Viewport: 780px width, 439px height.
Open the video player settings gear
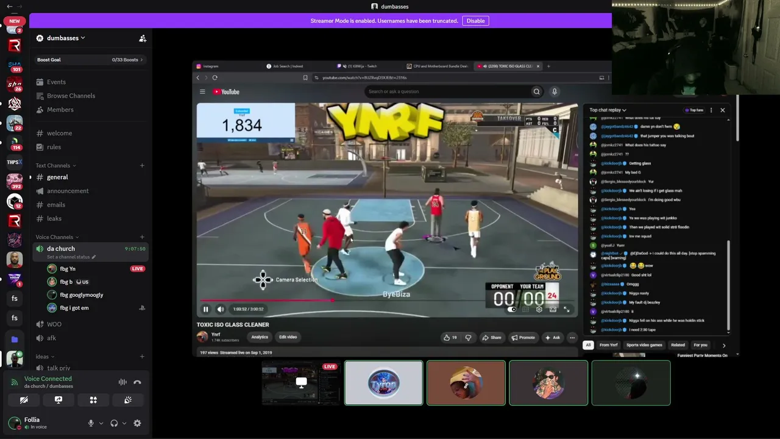coord(539,309)
